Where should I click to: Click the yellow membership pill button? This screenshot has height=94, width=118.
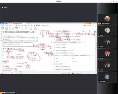tap(88, 23)
